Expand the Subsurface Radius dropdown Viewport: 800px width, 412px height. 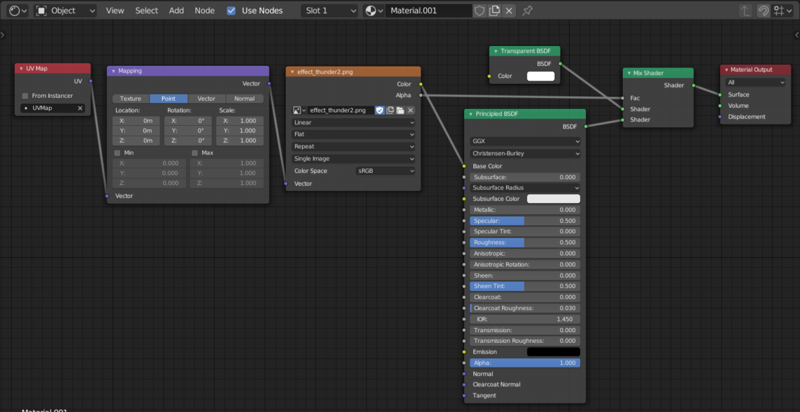pos(525,188)
